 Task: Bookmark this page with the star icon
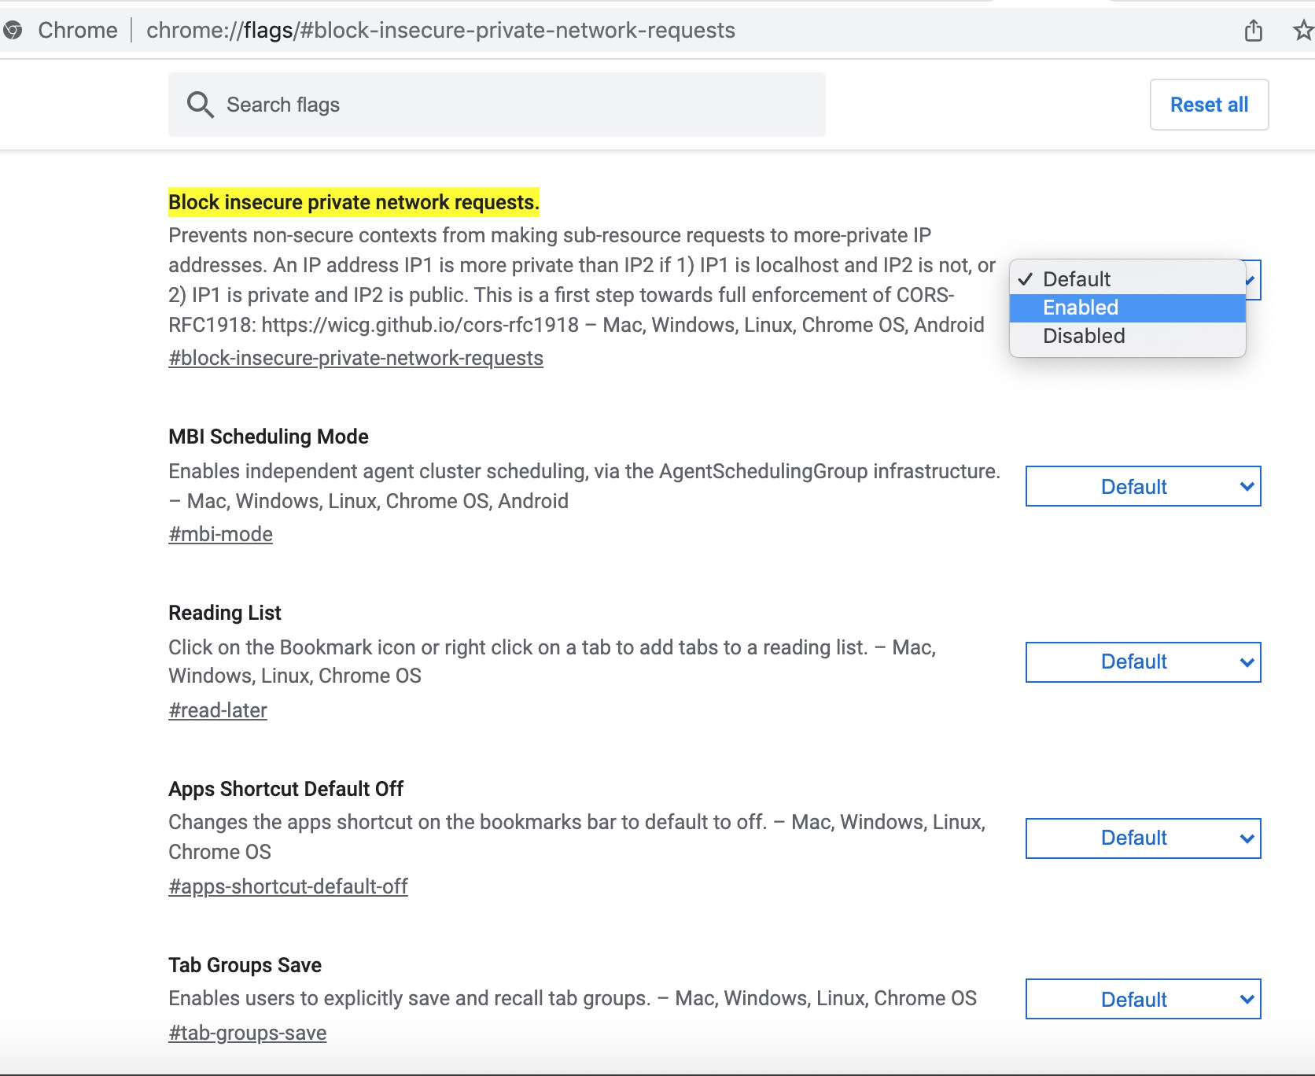(1302, 31)
